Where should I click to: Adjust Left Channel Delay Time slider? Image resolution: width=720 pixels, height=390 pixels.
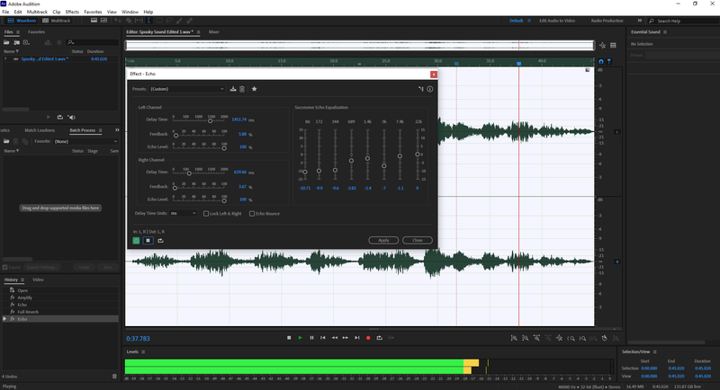tap(211, 121)
